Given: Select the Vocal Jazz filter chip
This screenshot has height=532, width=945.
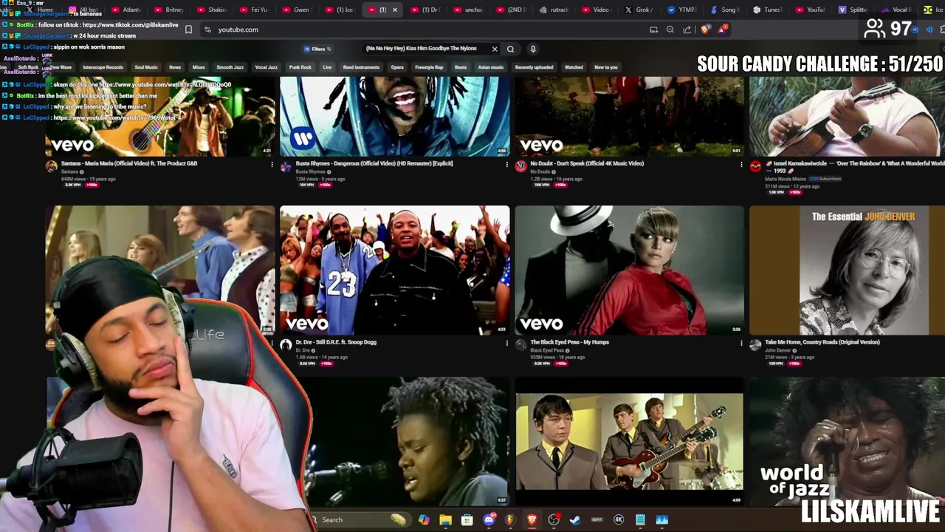Looking at the screenshot, I should (x=267, y=67).
